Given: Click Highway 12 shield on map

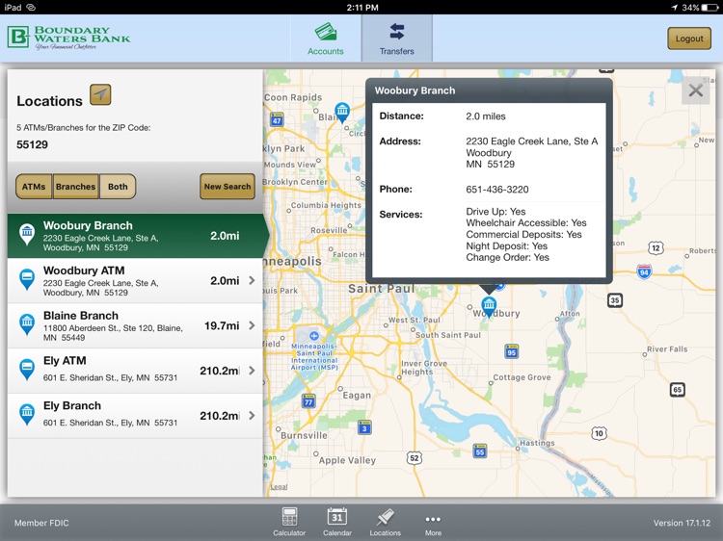Looking at the screenshot, I should click(656, 248).
